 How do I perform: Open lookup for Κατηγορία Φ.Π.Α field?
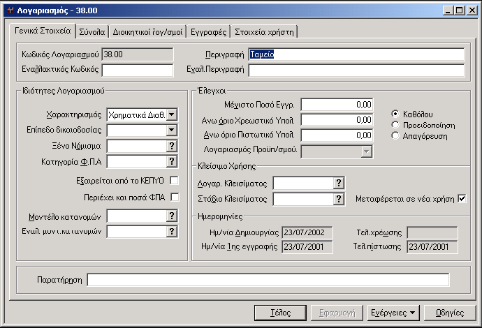coord(172,161)
